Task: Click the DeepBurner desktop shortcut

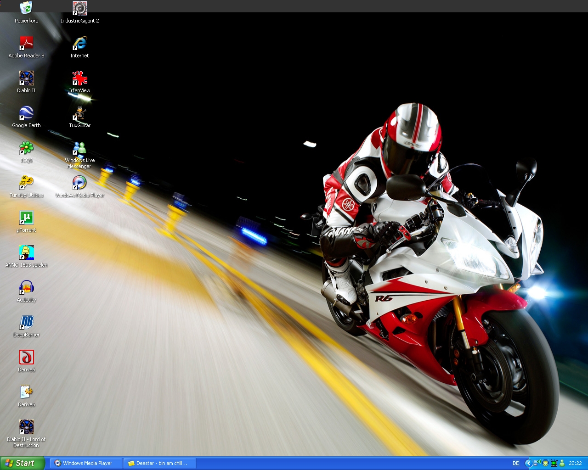Action: 26,322
